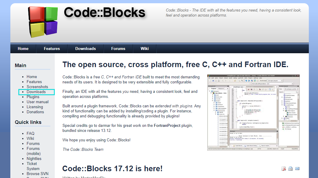Click Home in the top navigation bar
Screen dimensions: 318x178
23,48
